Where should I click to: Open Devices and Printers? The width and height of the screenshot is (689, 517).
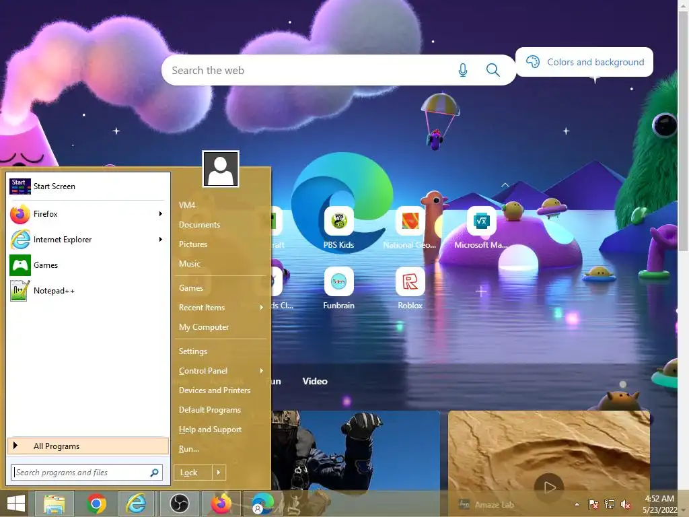click(x=215, y=390)
